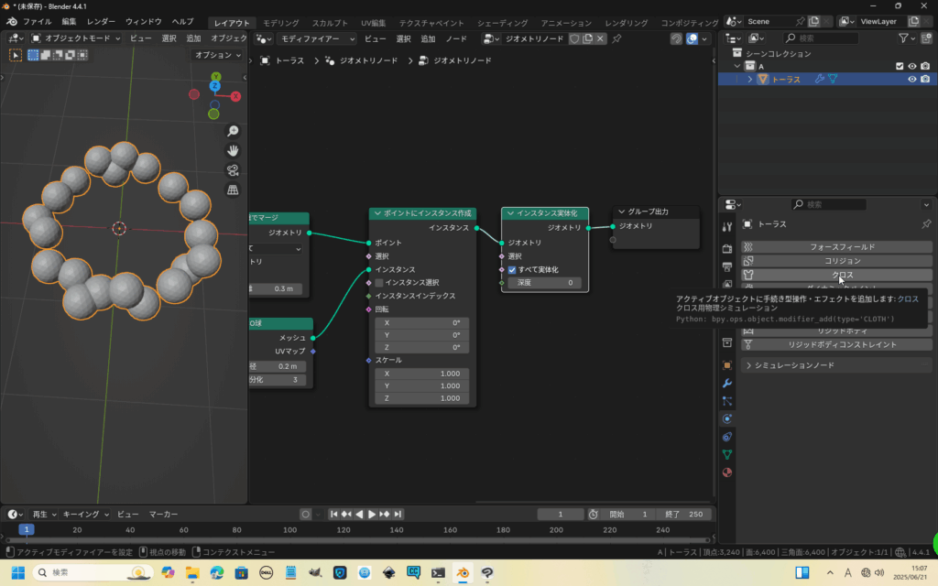Open the Object properties tab (orange square)
938x586 pixels.
point(726,365)
